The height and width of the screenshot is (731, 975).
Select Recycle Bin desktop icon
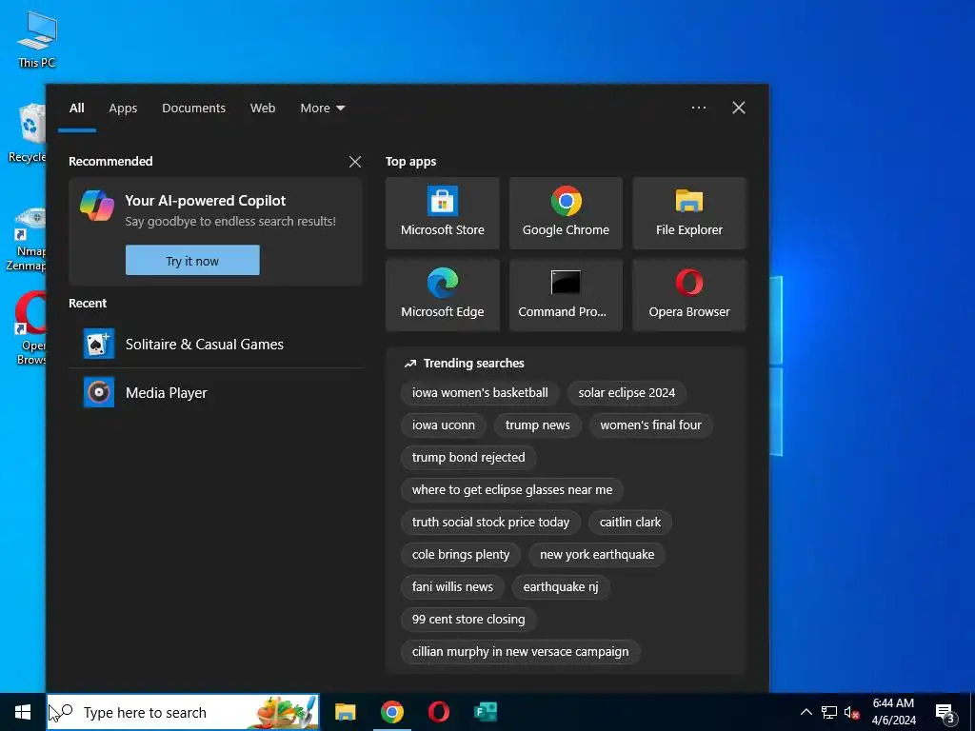click(27, 133)
